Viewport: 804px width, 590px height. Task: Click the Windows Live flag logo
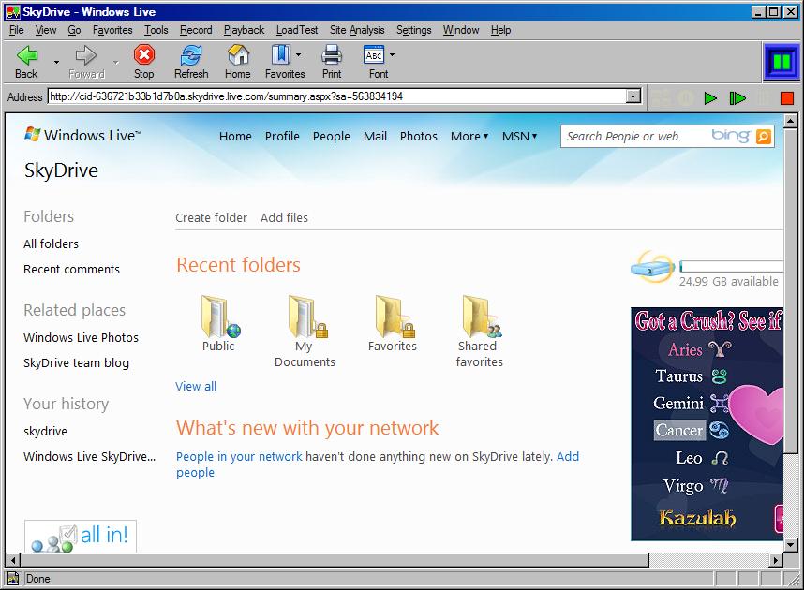tap(32, 134)
